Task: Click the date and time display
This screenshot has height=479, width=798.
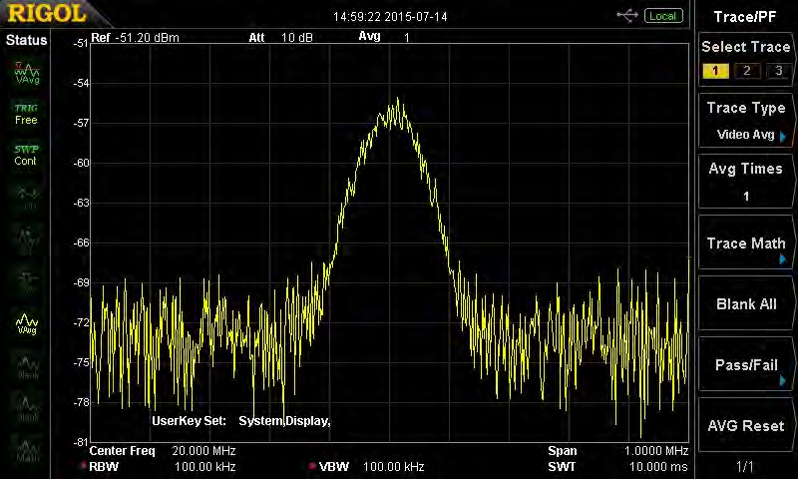Action: tap(390, 17)
